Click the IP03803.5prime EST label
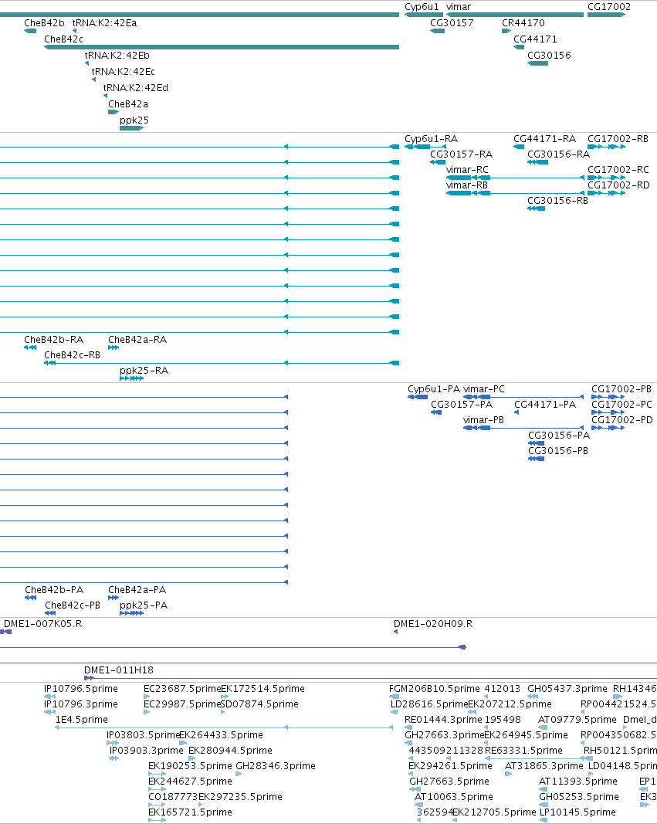Image resolution: width=657 pixels, height=824 pixels. pos(143,735)
